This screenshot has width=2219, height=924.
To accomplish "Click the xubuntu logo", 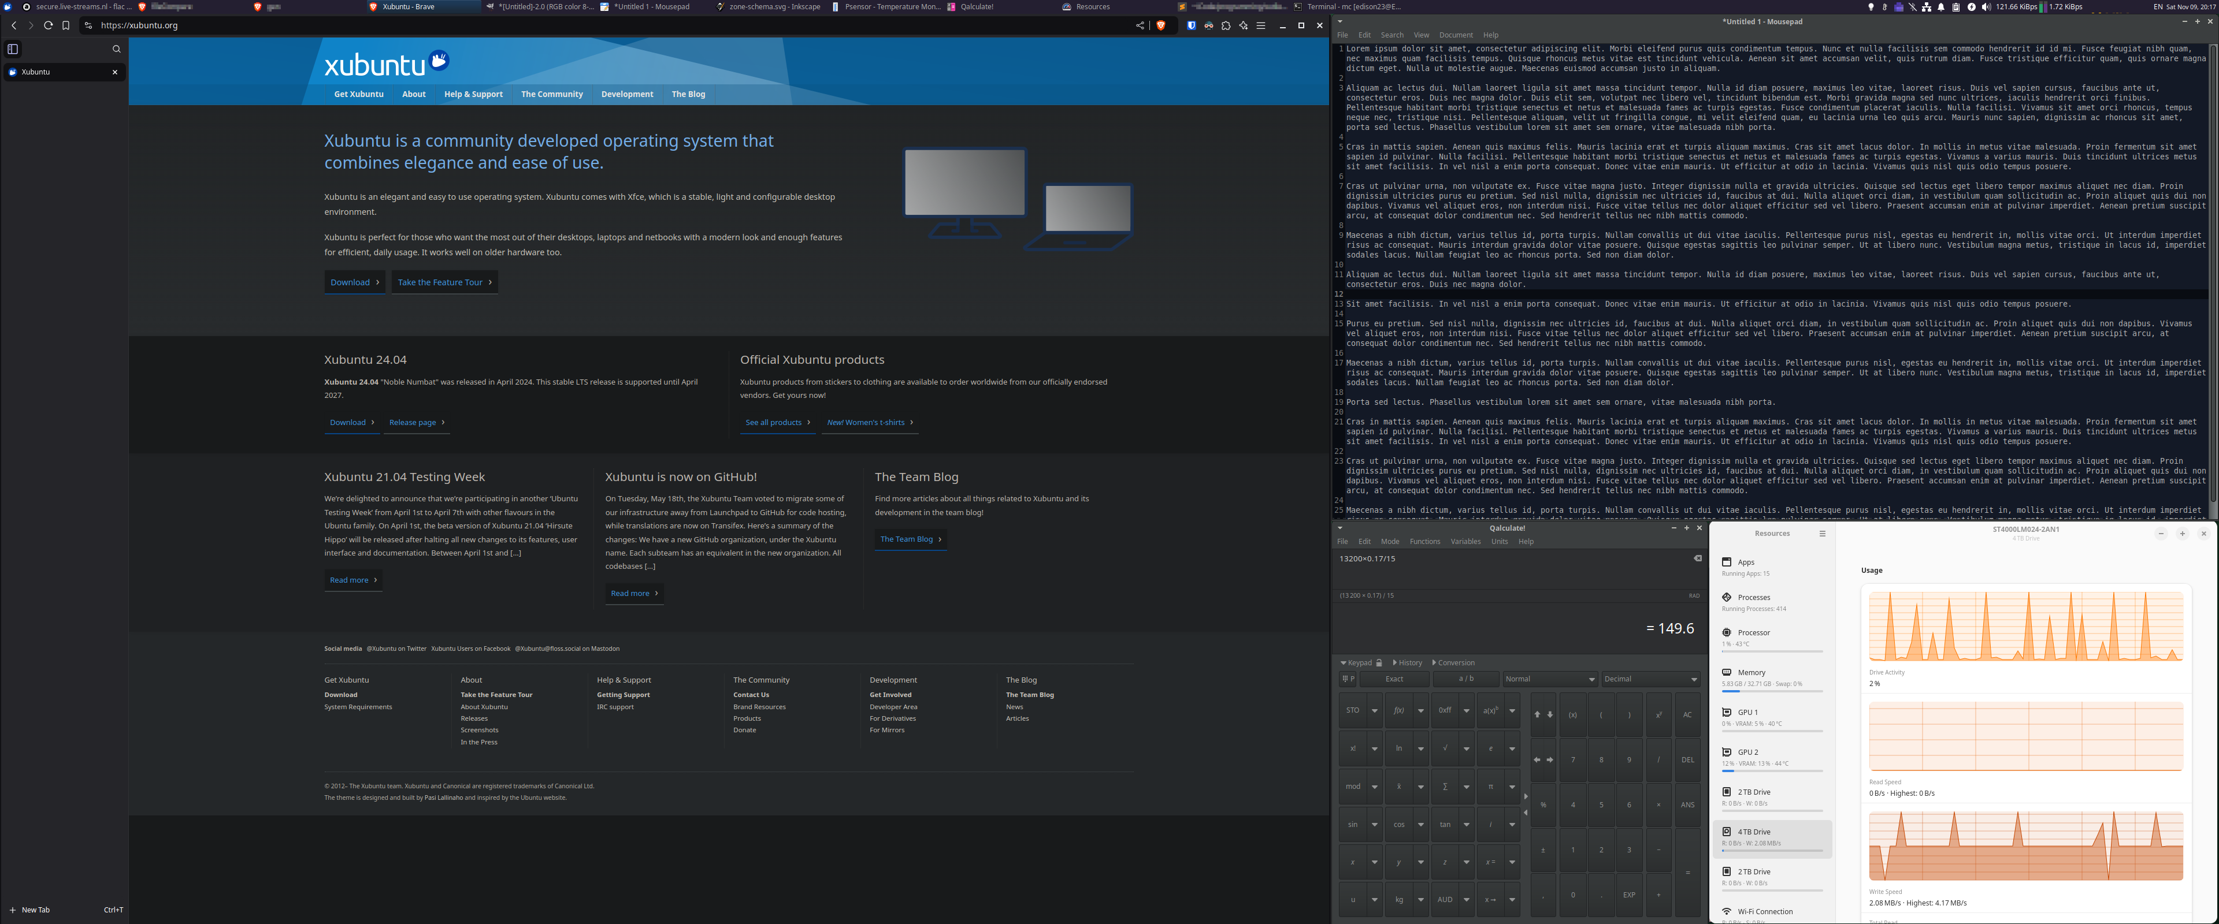I will pos(387,64).
